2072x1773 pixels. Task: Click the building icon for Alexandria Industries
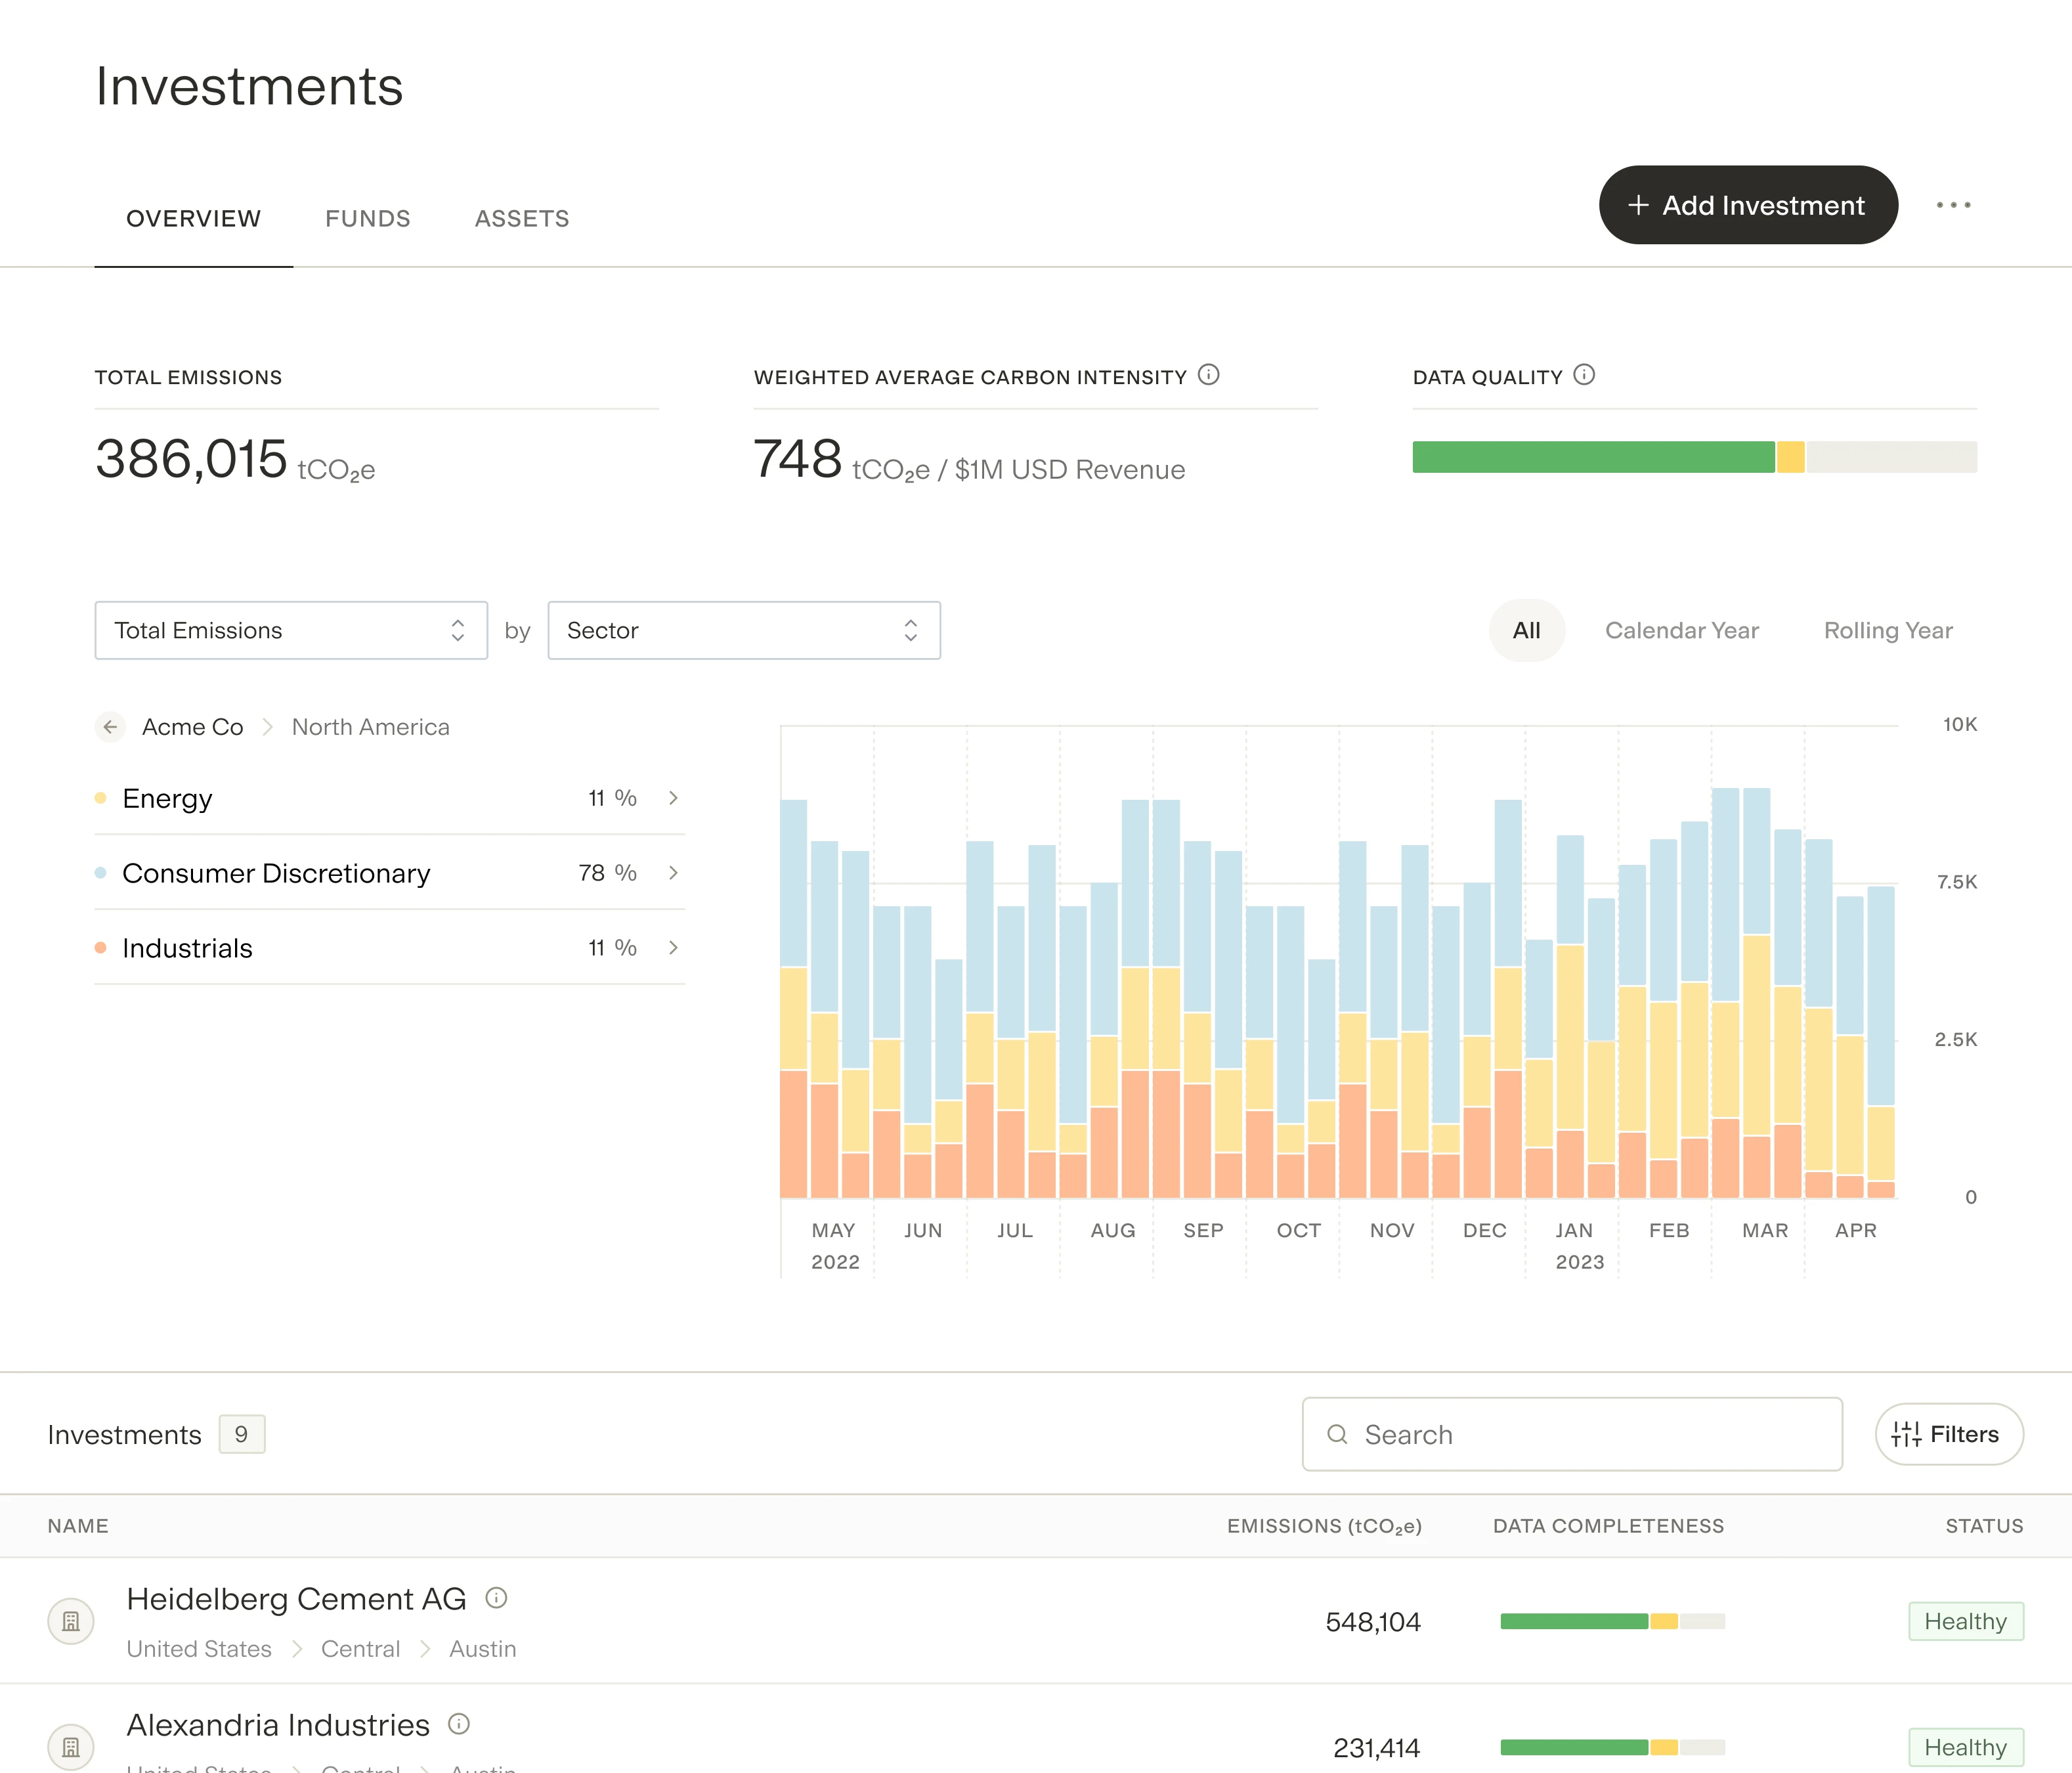point(71,1747)
